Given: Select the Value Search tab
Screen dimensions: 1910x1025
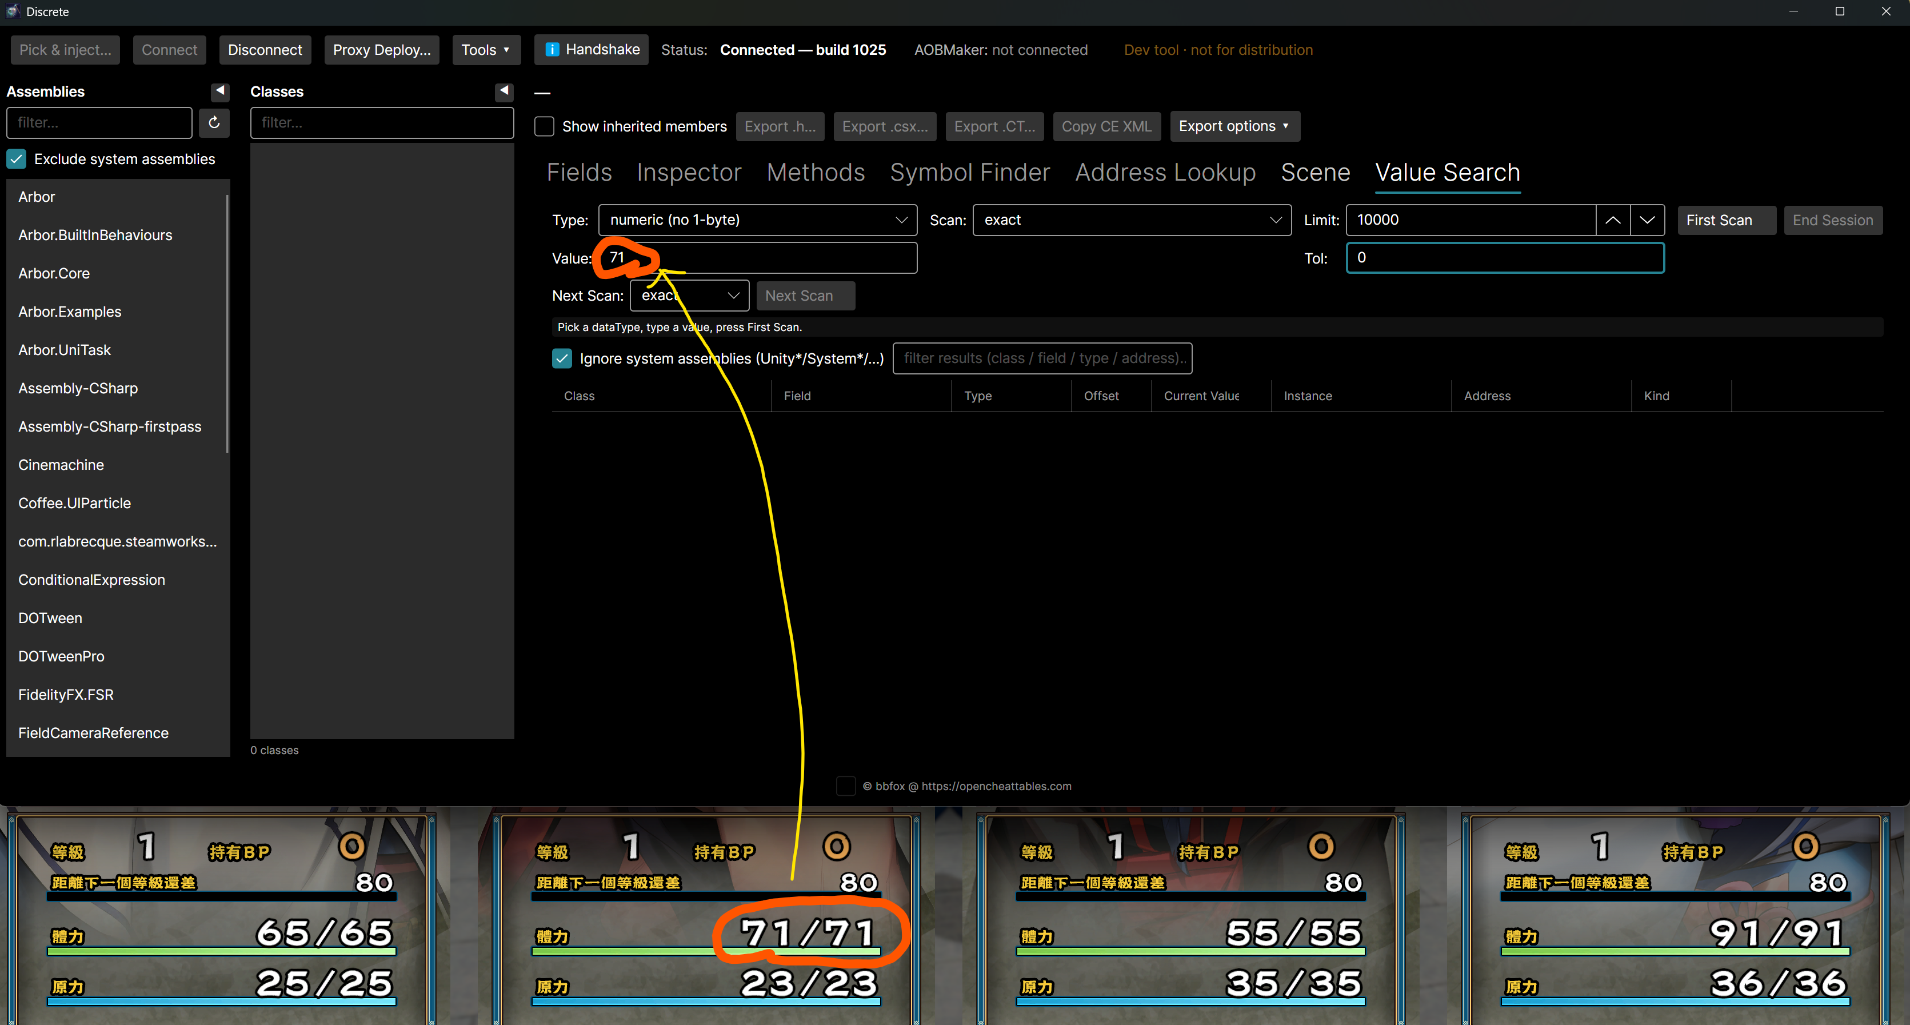Looking at the screenshot, I should pyautogui.click(x=1447, y=172).
